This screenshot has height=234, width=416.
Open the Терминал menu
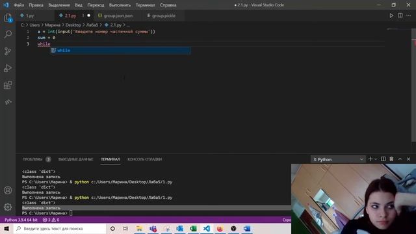point(146,5)
